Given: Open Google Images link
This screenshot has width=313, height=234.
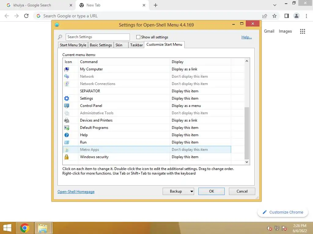Looking at the screenshot, I should coord(285,31).
